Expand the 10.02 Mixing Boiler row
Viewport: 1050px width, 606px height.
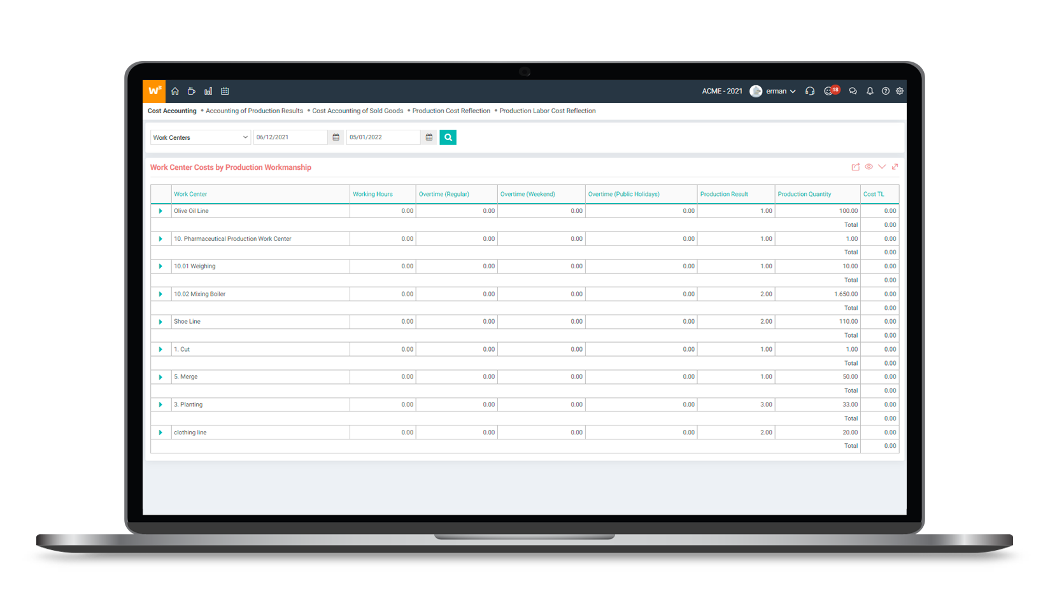160,294
